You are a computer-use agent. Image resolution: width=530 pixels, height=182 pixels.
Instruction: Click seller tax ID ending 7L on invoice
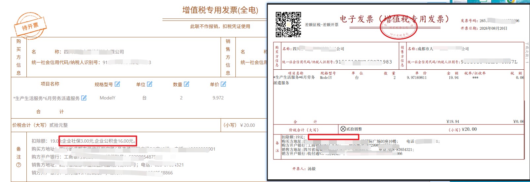[463, 62]
